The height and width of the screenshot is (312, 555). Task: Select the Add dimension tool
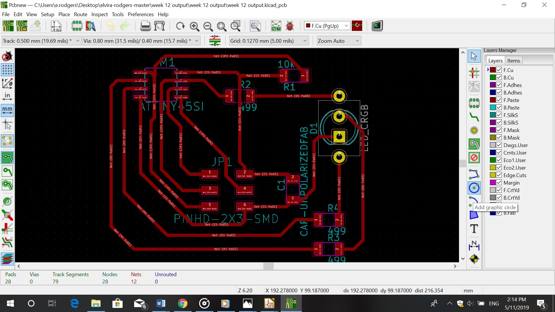[x=474, y=245]
